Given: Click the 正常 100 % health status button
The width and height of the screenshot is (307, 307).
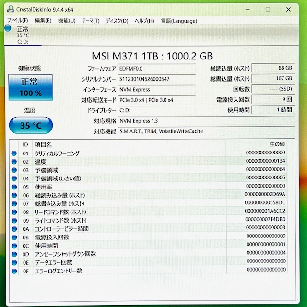Looking at the screenshot, I should coord(31,87).
